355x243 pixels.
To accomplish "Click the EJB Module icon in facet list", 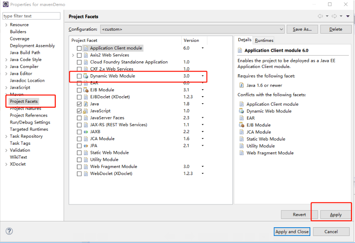I will (86, 90).
